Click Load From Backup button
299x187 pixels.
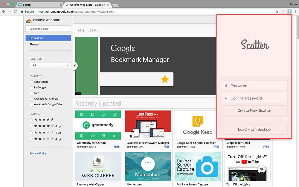click(254, 129)
